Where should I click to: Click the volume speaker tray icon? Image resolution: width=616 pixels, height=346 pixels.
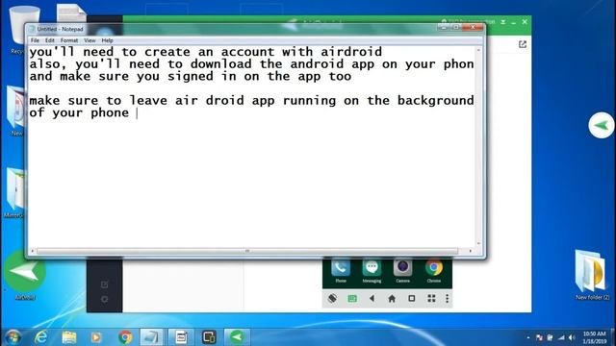[572, 337]
